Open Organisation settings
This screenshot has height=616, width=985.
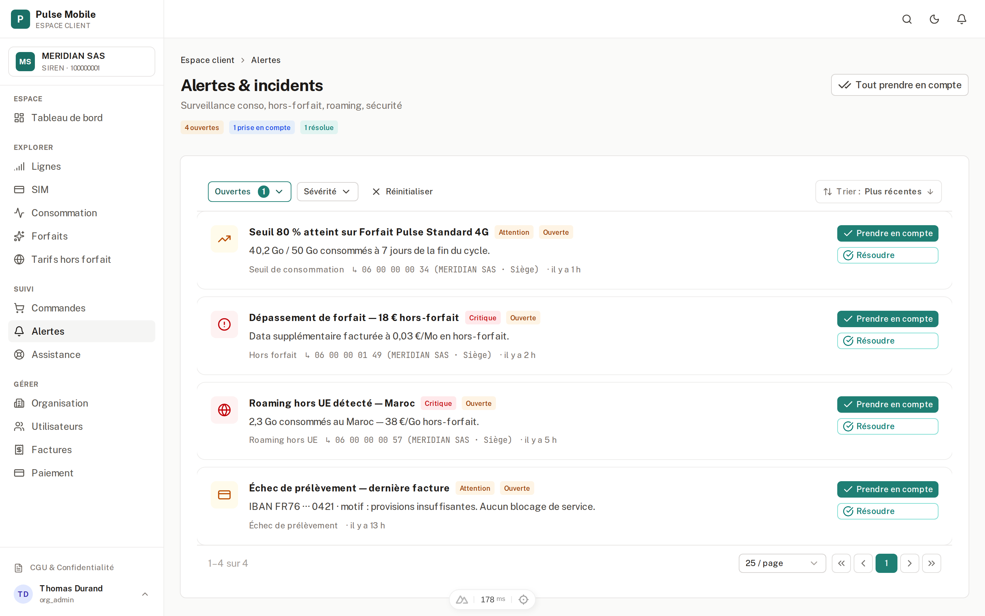(x=82, y=403)
